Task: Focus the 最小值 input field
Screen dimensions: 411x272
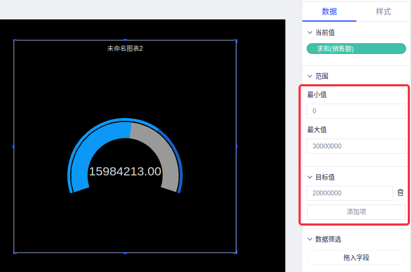Action: [356, 111]
